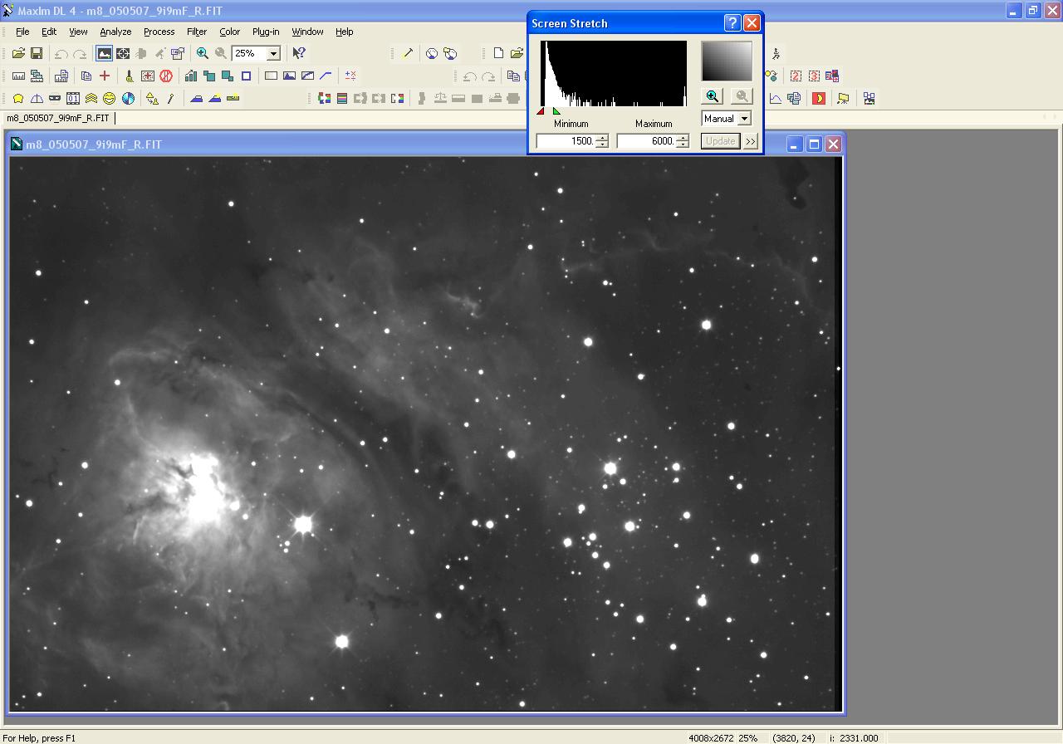
Task: Click the bar chart histogram icon
Action: [x=191, y=76]
